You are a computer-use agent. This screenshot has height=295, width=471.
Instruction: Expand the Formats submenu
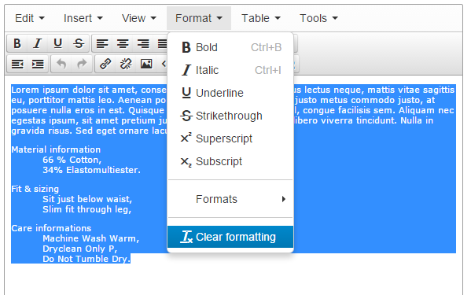[x=230, y=199]
